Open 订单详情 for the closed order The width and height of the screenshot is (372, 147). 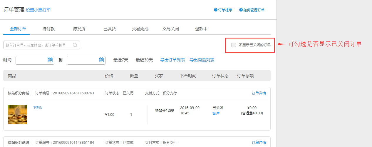pyautogui.click(x=259, y=93)
